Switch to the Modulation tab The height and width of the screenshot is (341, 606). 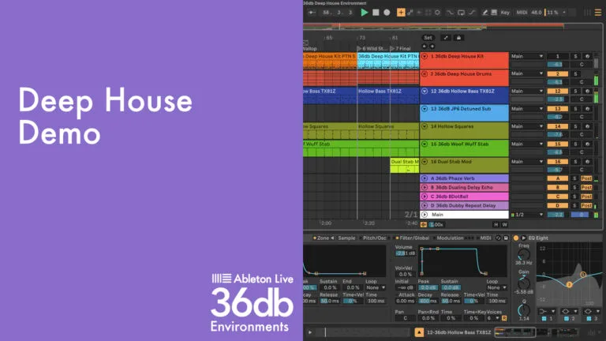(450, 238)
